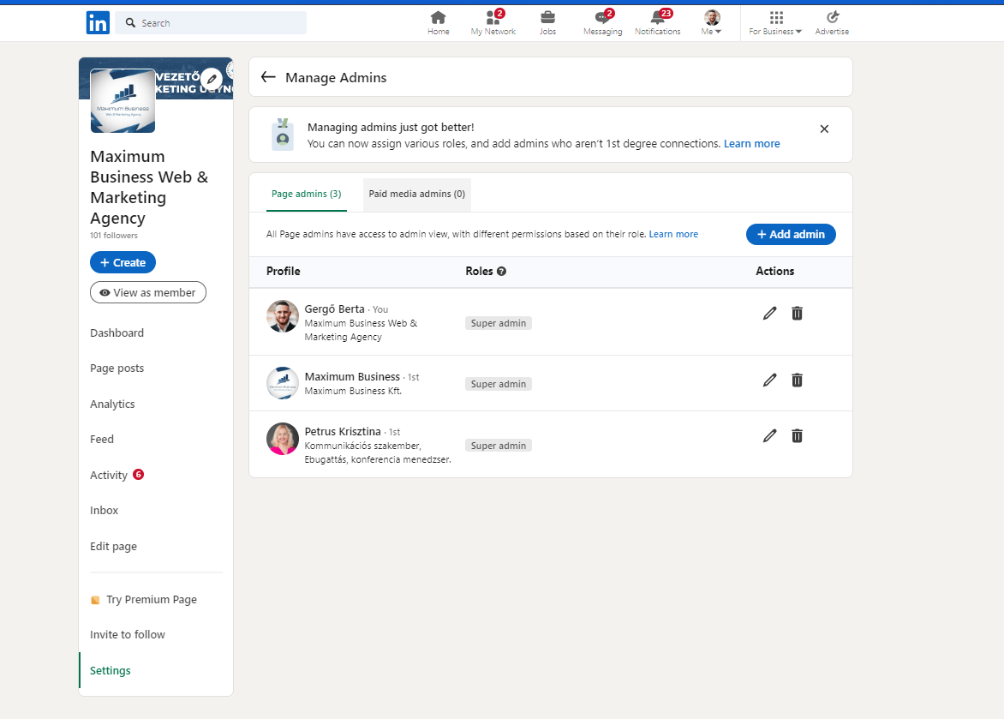Open the Advertise icon

coord(832,23)
